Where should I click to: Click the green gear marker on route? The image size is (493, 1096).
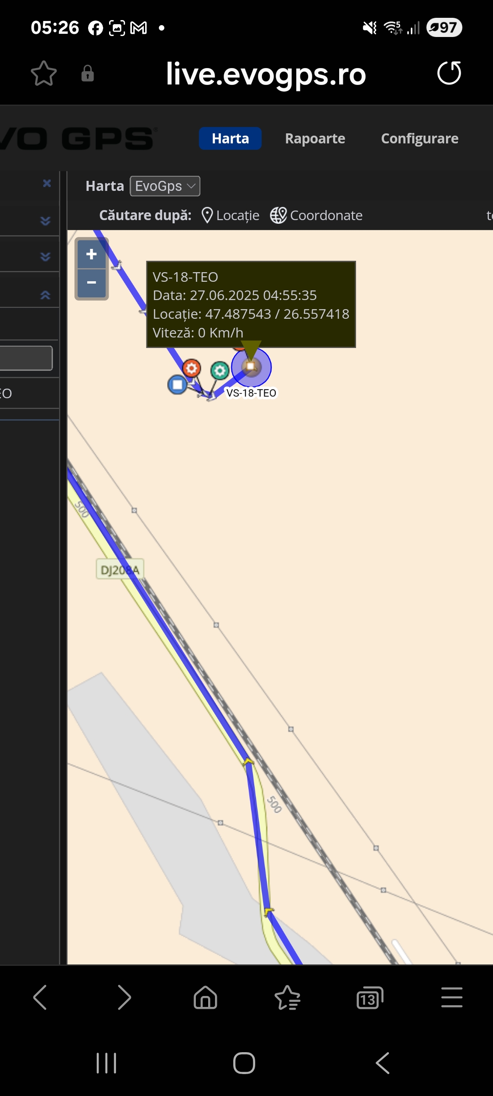(x=220, y=370)
